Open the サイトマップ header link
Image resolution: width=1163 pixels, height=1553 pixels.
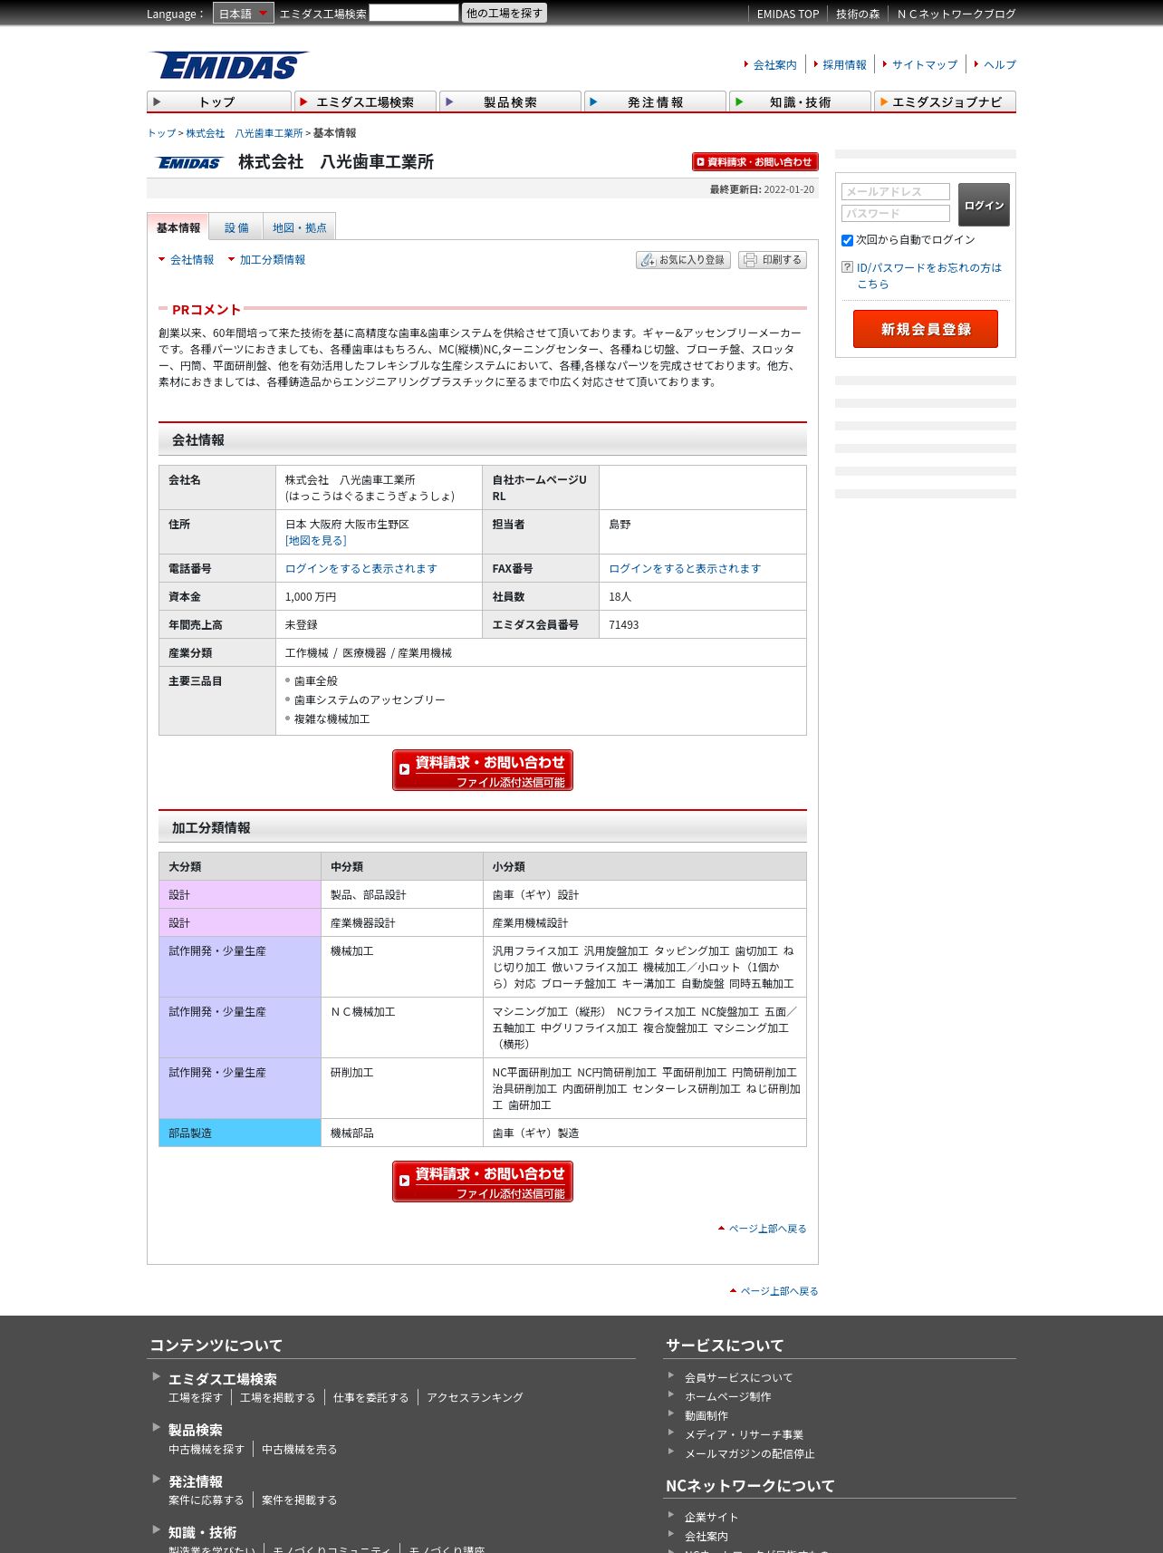[925, 64]
